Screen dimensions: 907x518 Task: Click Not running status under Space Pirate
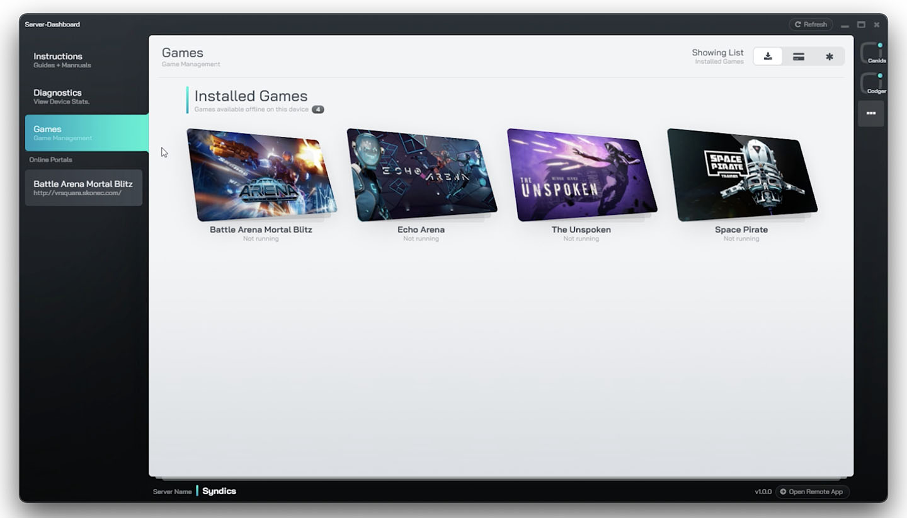741,239
